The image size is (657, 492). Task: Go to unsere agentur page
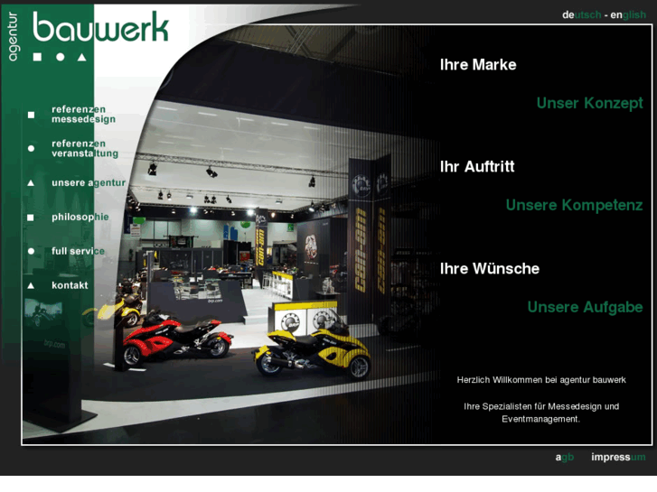89,183
